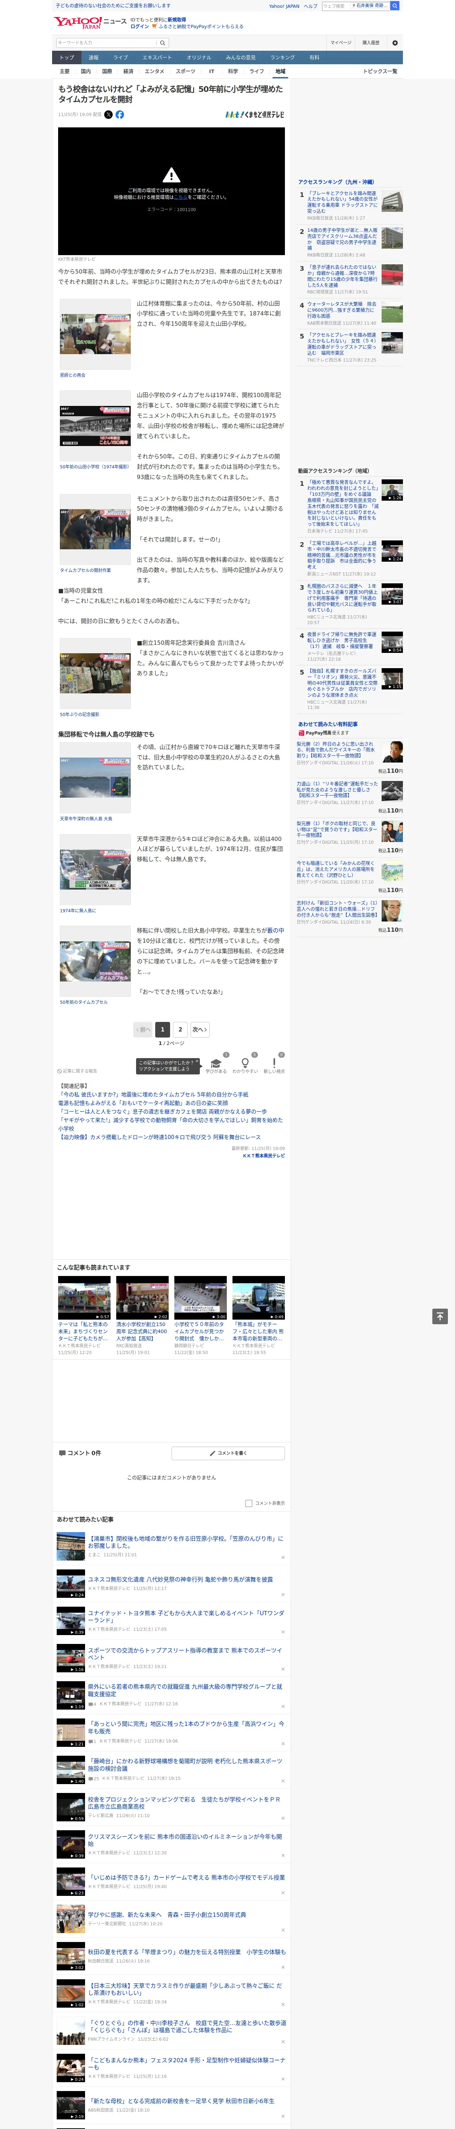Viewport: 455px width, 2129px height.
Task: Open the 天草市牛深町の無人島 大島 thumbnail
Action: pos(95,778)
